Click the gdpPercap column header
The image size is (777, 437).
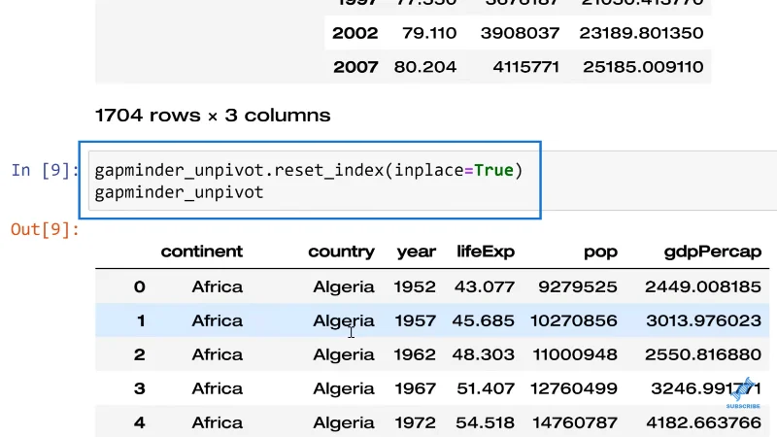(x=713, y=252)
